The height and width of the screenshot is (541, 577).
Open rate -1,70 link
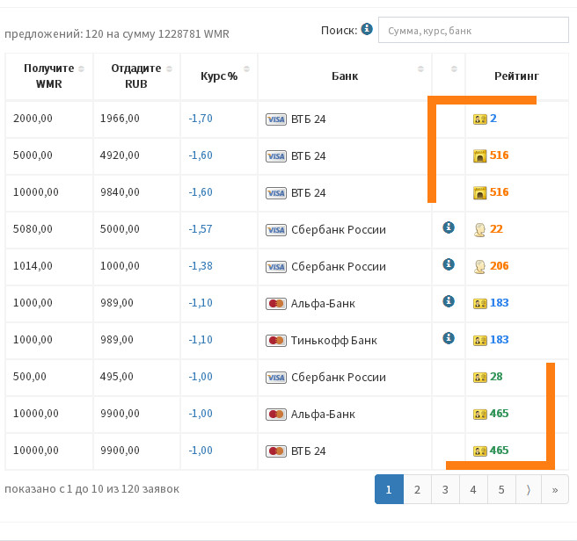[x=201, y=119]
